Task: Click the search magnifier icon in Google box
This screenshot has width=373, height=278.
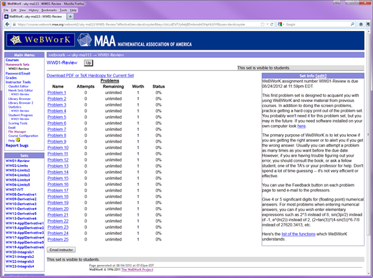Action: click(x=352, y=25)
